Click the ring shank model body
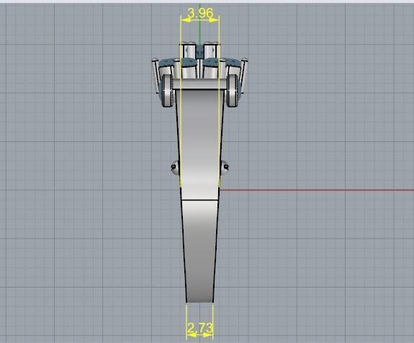The height and width of the screenshot is (343, 414). coord(200,195)
